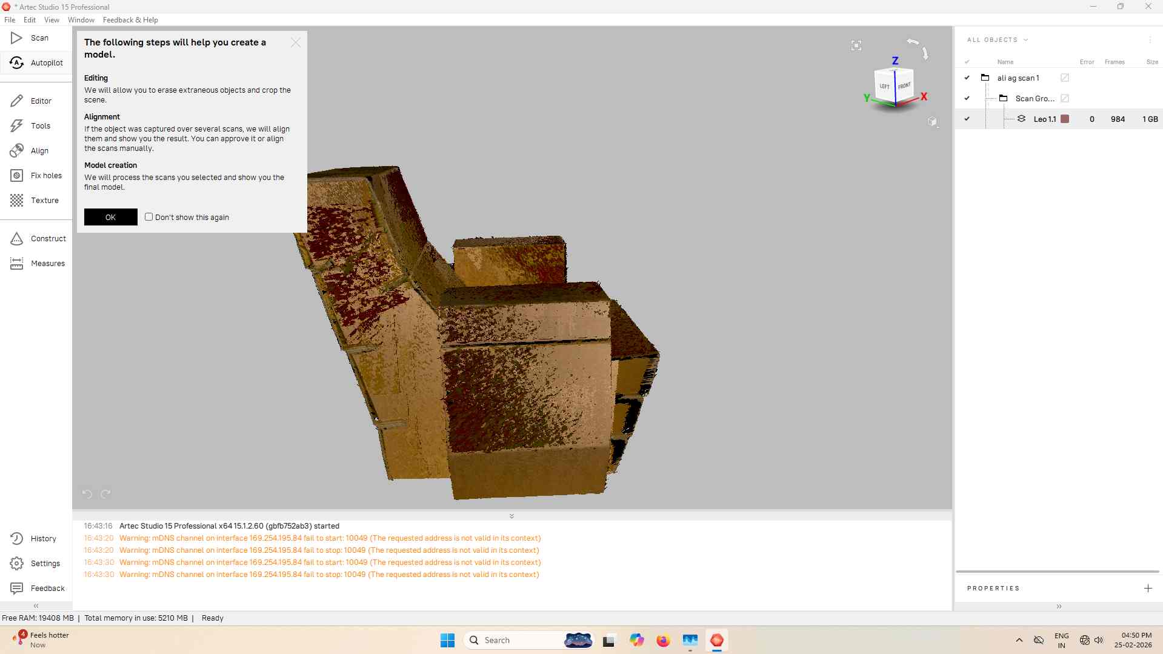Toggle visibility check for Scan Gro...
The width and height of the screenshot is (1163, 654).
(x=967, y=98)
